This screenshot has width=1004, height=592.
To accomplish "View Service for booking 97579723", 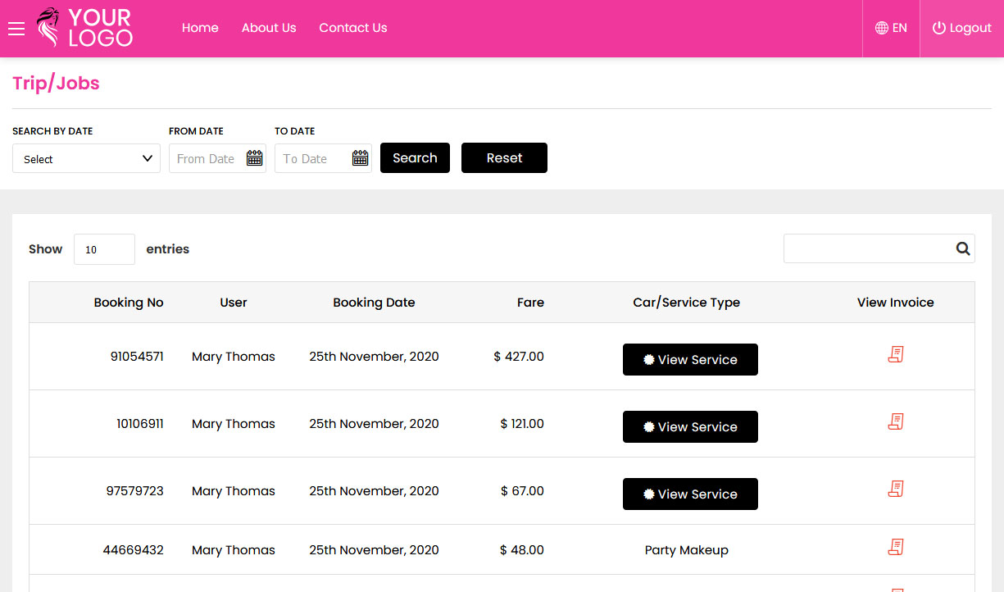I will pos(690,494).
